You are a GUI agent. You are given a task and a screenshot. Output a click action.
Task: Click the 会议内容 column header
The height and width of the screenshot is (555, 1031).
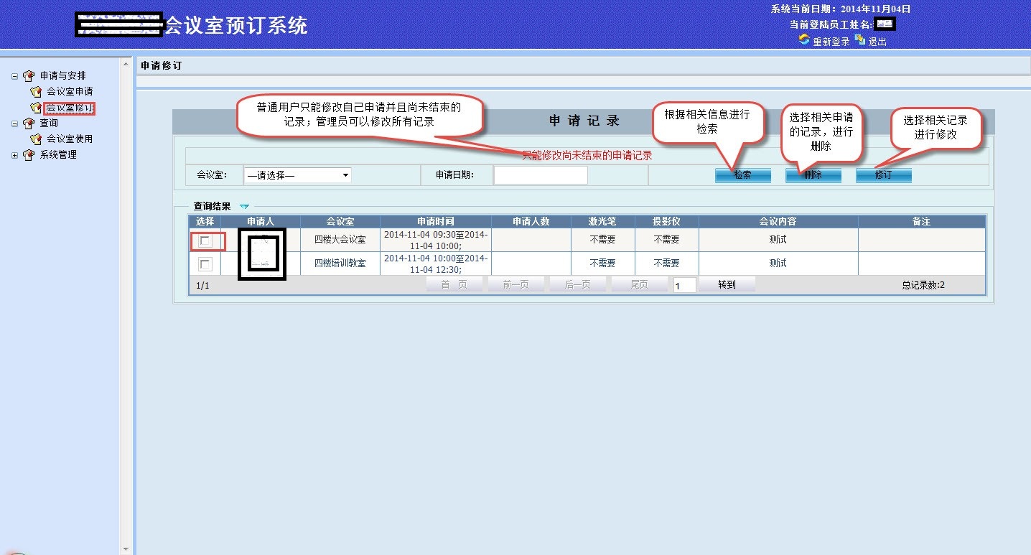778,222
